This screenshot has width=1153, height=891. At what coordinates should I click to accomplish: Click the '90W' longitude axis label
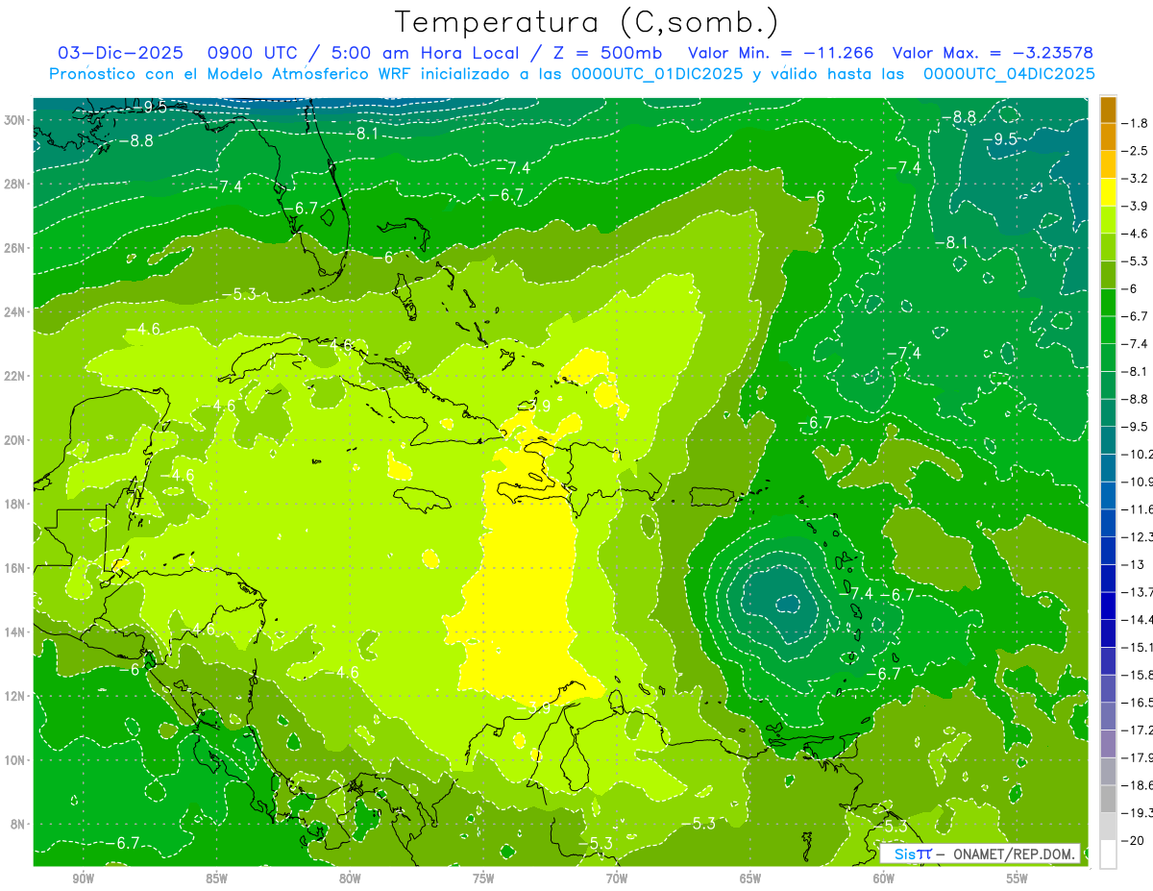84,879
